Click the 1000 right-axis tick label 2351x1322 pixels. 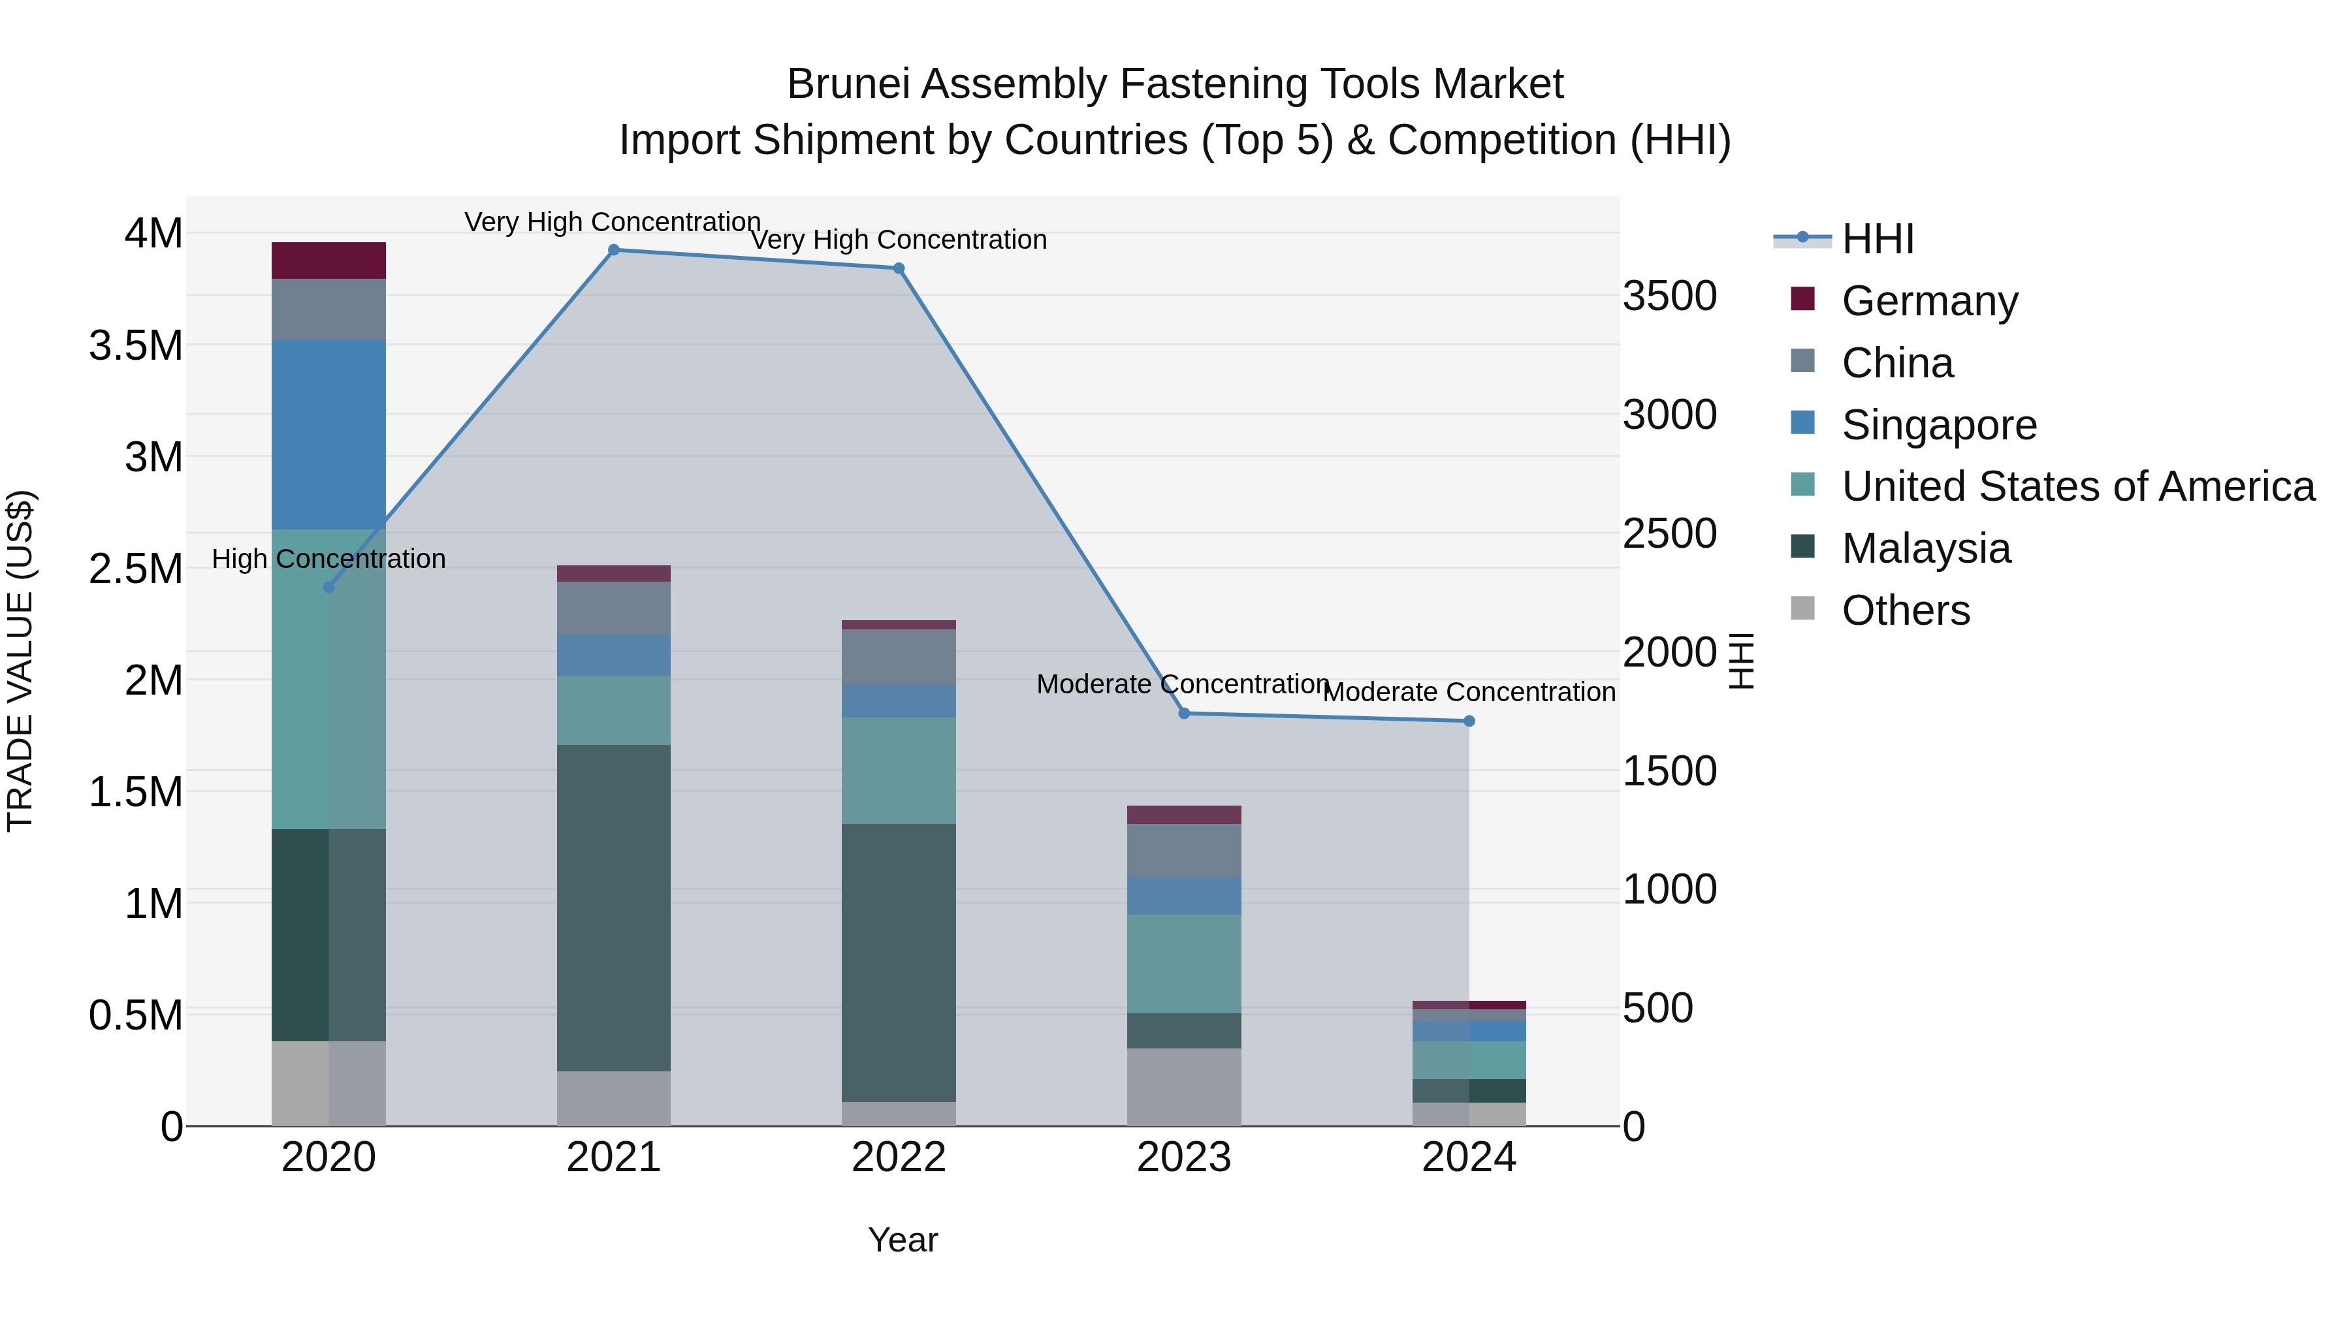[x=1670, y=890]
